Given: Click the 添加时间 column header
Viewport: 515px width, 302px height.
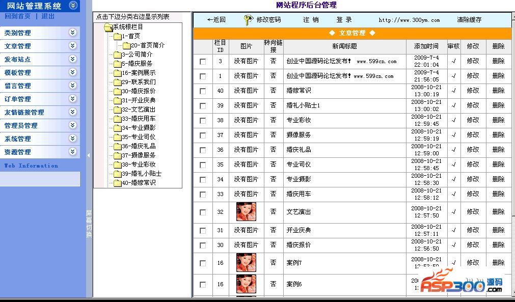Looking at the screenshot, I should [426, 46].
